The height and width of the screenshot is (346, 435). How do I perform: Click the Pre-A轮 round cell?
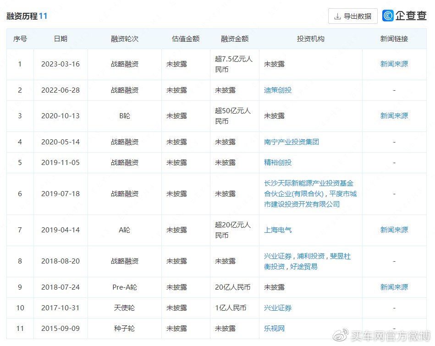click(125, 287)
